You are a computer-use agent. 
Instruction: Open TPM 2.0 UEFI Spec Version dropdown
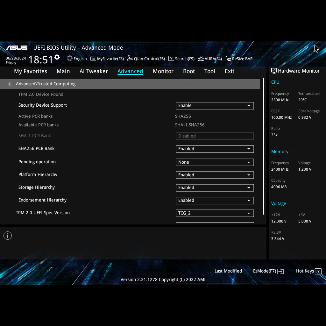(215, 213)
